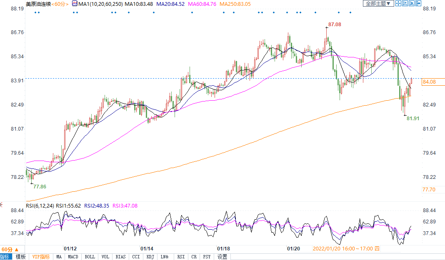Switch to the 指标 tab

(x=6, y=257)
